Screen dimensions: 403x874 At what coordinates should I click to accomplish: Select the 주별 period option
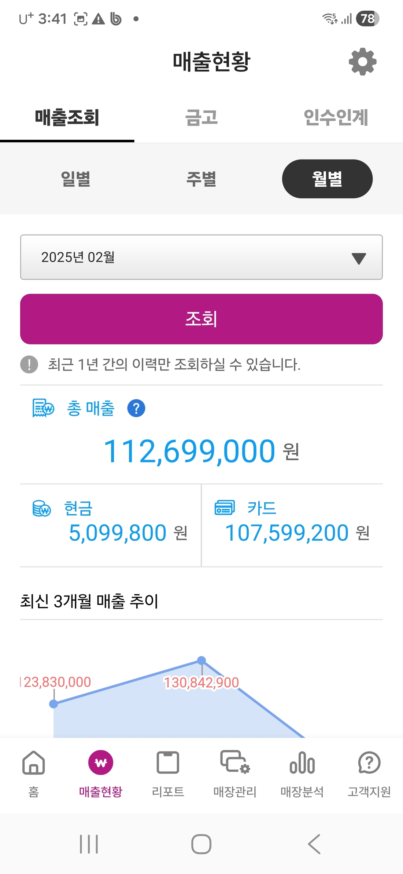pyautogui.click(x=201, y=179)
